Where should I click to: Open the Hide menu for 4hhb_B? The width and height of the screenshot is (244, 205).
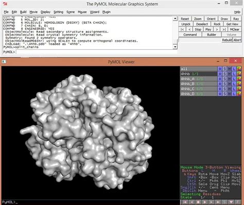point(229,84)
